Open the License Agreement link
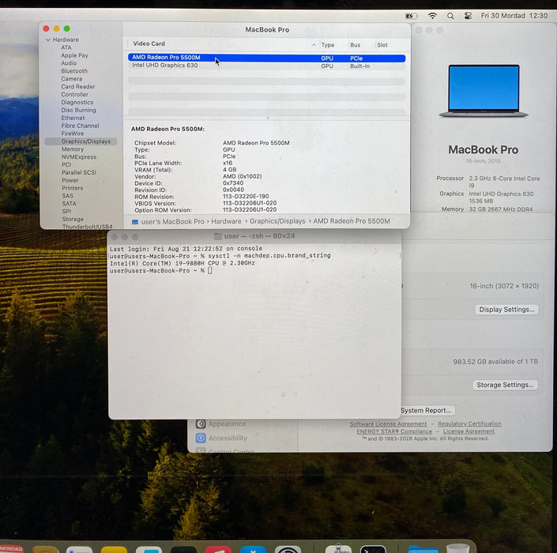The width and height of the screenshot is (557, 553). [469, 431]
